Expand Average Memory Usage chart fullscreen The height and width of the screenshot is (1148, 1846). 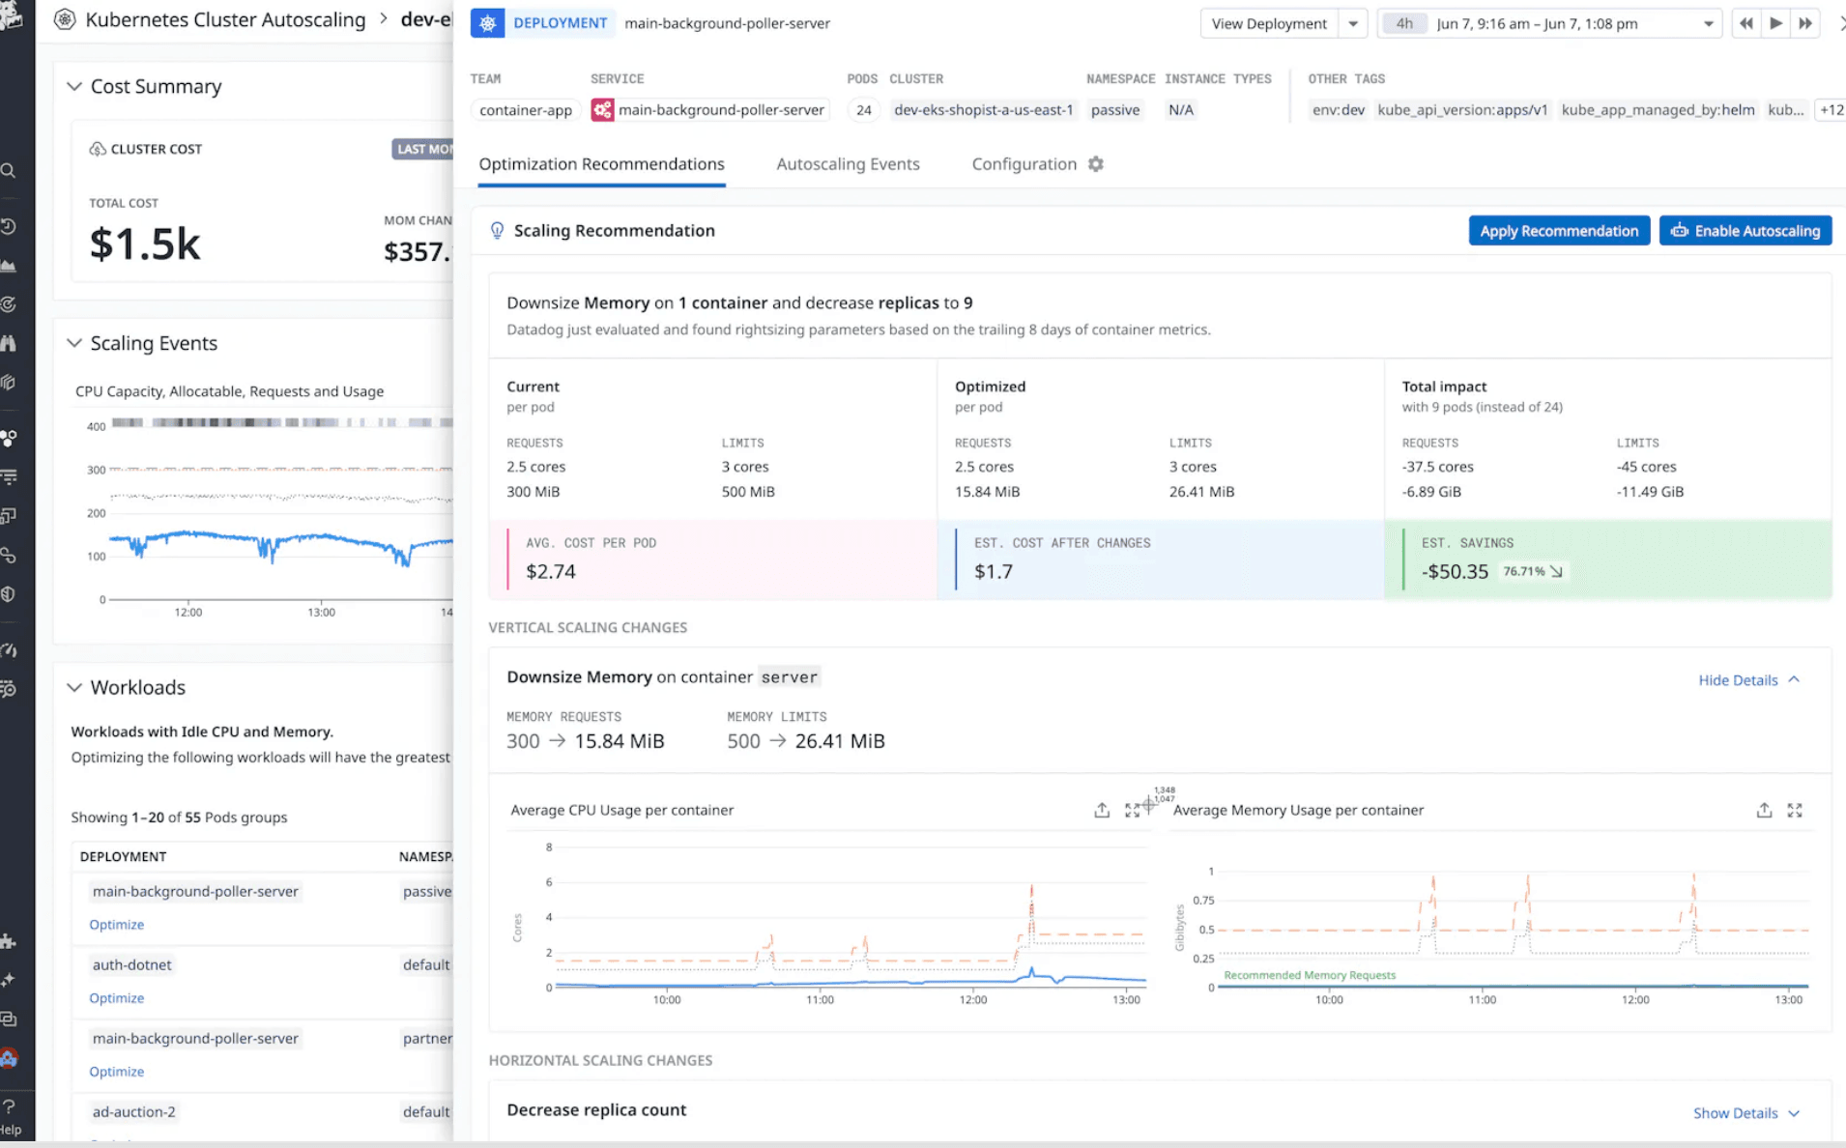(x=1795, y=810)
